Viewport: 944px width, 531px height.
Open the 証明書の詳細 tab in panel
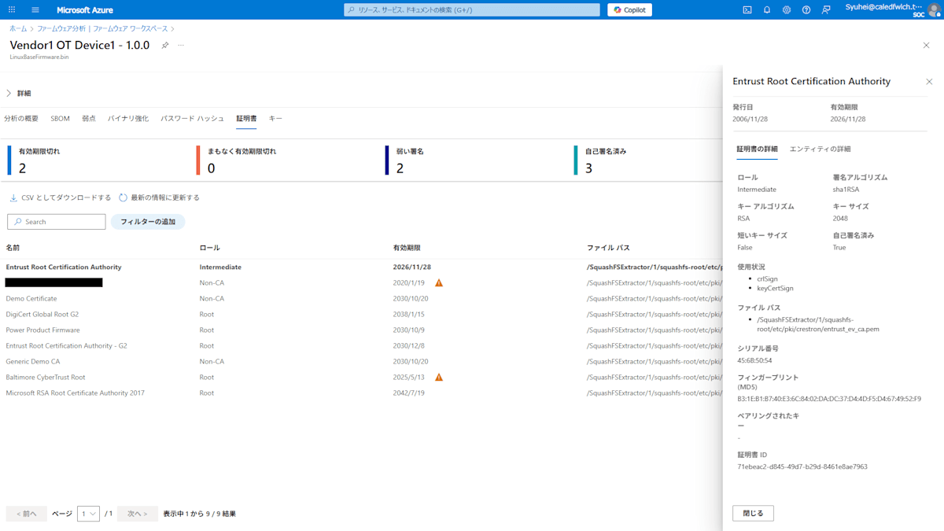[757, 149]
